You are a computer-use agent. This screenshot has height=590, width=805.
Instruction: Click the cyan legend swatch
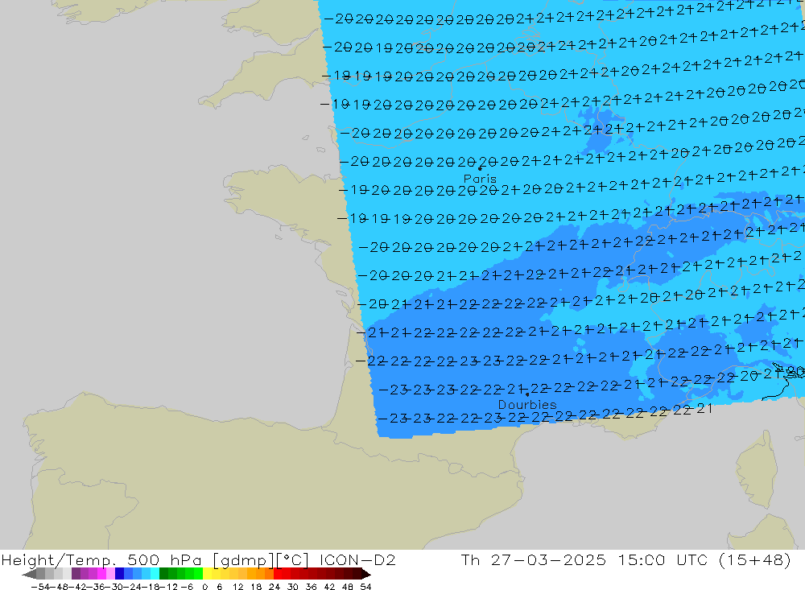point(155,574)
